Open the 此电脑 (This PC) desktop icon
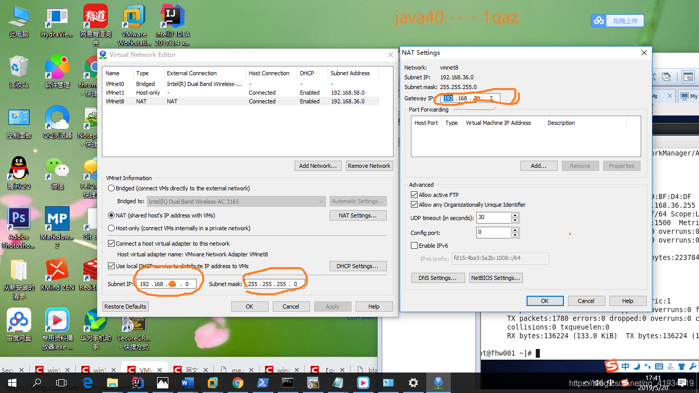The height and width of the screenshot is (393, 699). point(19,22)
